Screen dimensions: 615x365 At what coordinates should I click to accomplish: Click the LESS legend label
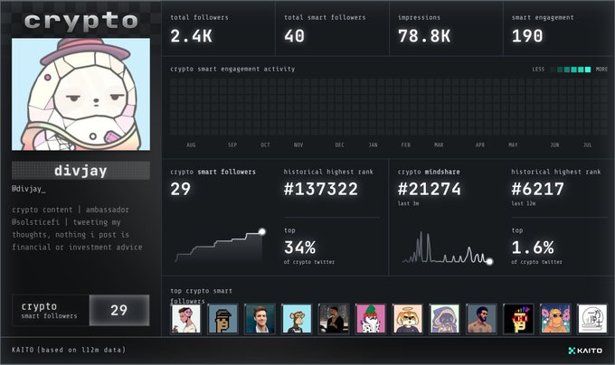538,70
